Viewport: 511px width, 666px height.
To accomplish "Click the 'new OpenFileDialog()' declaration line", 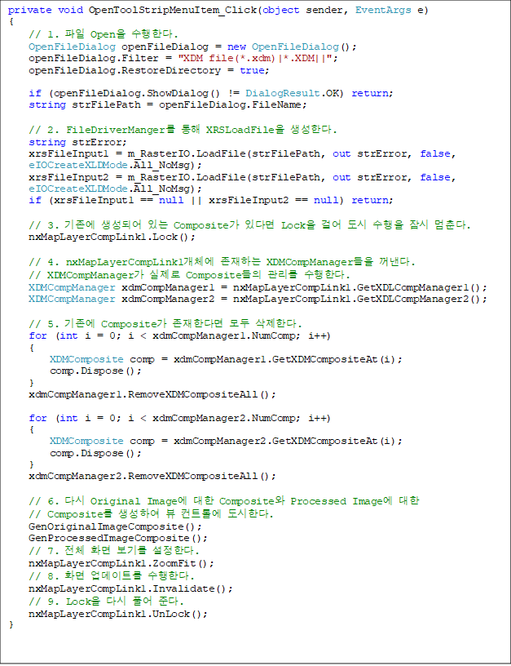I will point(192,47).
